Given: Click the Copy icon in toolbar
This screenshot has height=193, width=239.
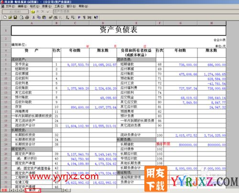Looking at the screenshot, I should (39, 17).
